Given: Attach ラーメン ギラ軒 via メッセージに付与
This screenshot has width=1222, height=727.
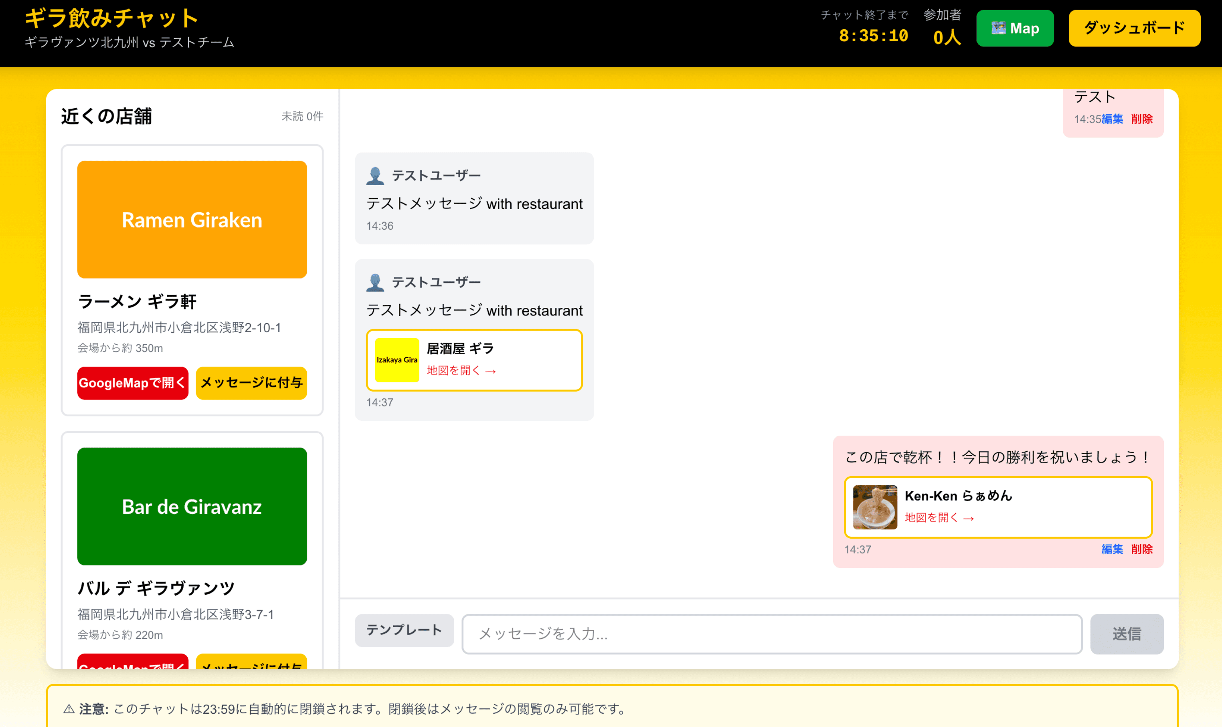Looking at the screenshot, I should point(251,383).
